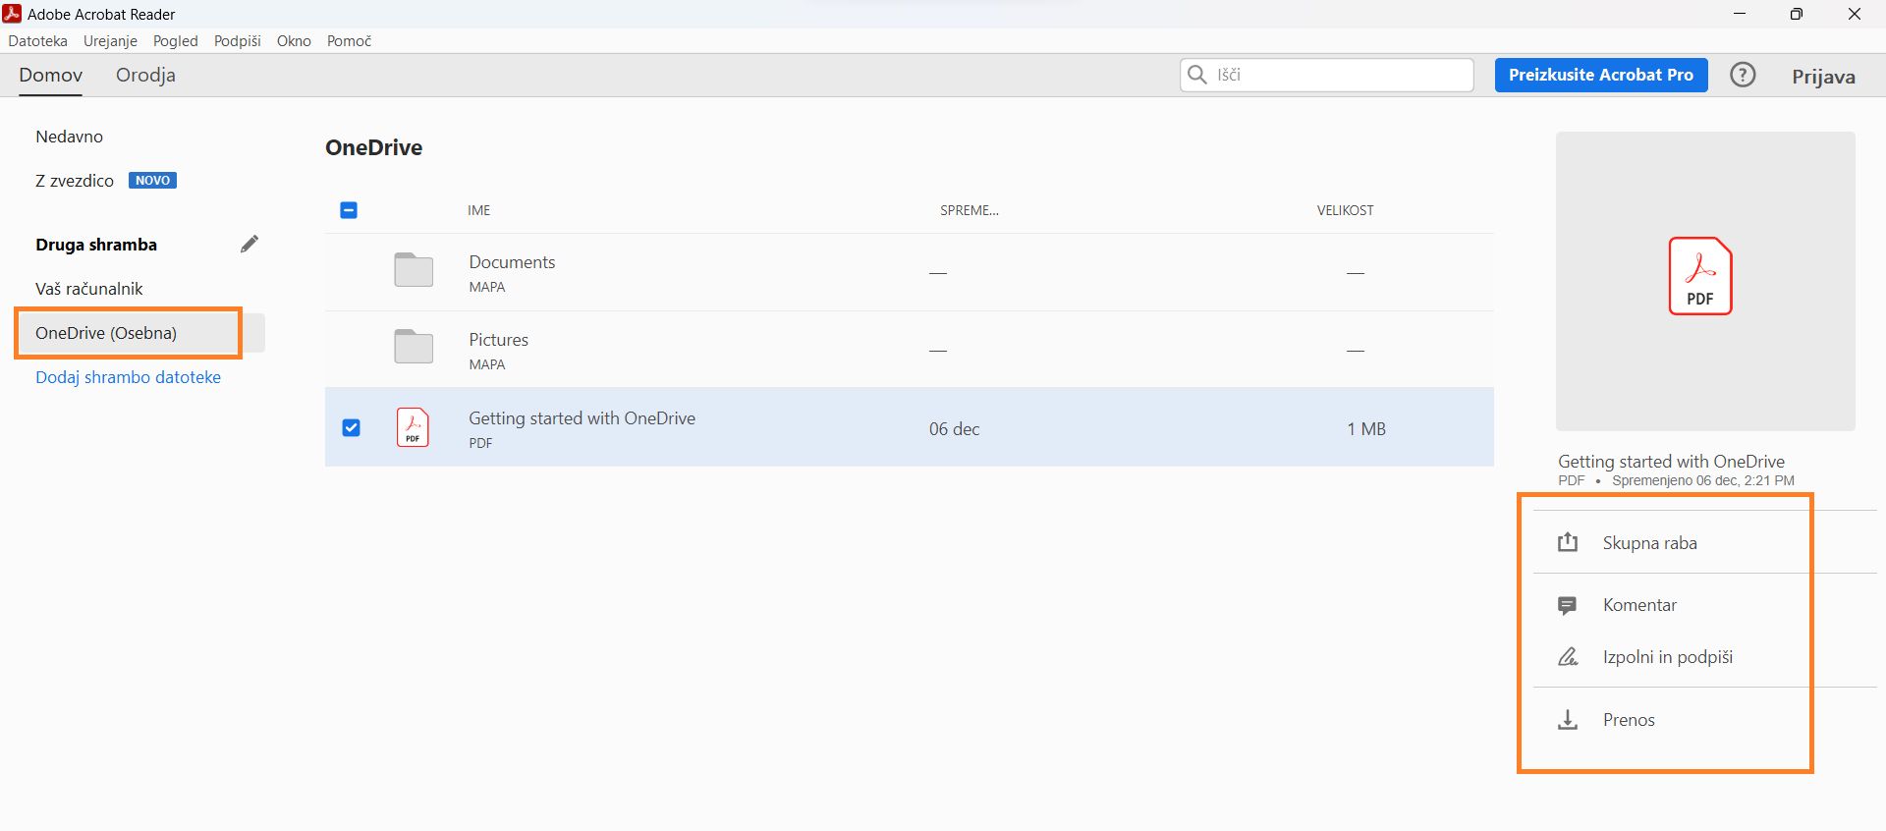Focus the Išči search field
Image resolution: width=1886 pixels, height=831 pixels.
click(x=1327, y=75)
